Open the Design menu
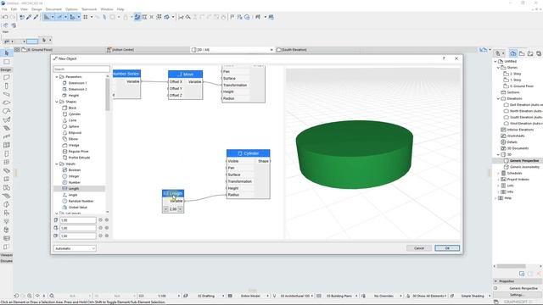This screenshot has width=543, height=305. pyautogui.click(x=36, y=9)
